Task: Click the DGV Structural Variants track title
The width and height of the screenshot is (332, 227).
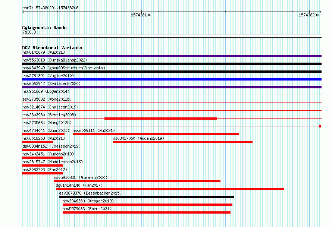Action: click(x=52, y=48)
